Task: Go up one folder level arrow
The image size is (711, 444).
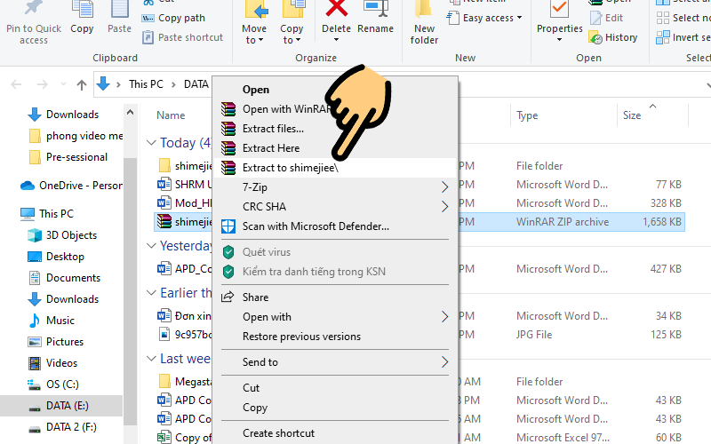Action: (82, 84)
